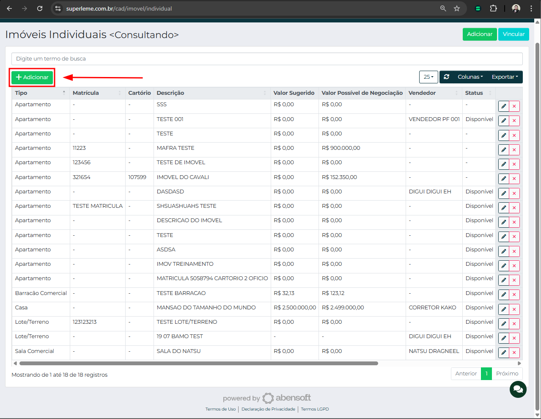Click the refresh table icon
The width and height of the screenshot is (541, 419).
pyautogui.click(x=446, y=77)
